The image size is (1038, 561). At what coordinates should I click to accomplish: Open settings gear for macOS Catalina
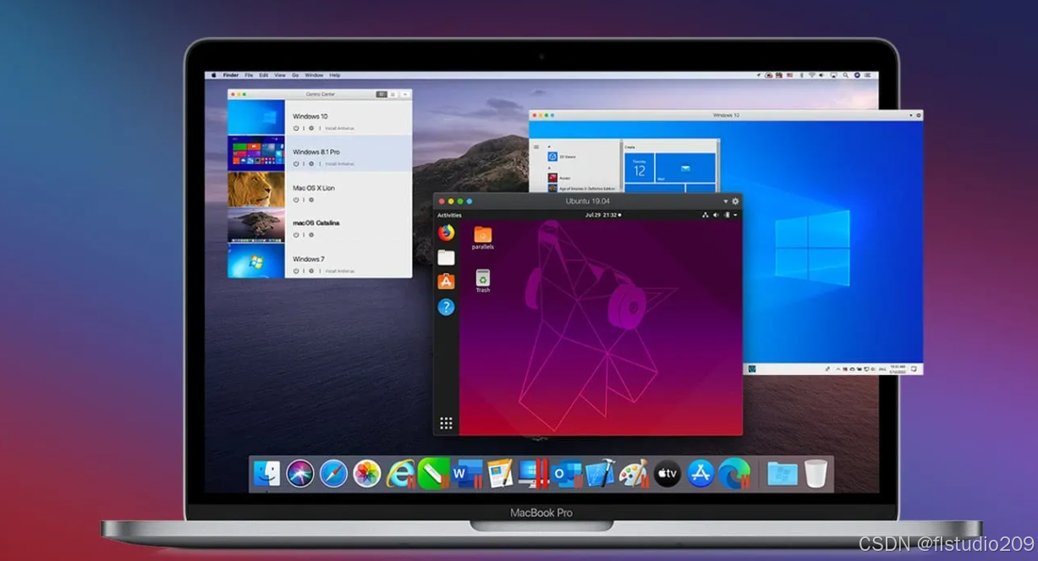[x=311, y=235]
